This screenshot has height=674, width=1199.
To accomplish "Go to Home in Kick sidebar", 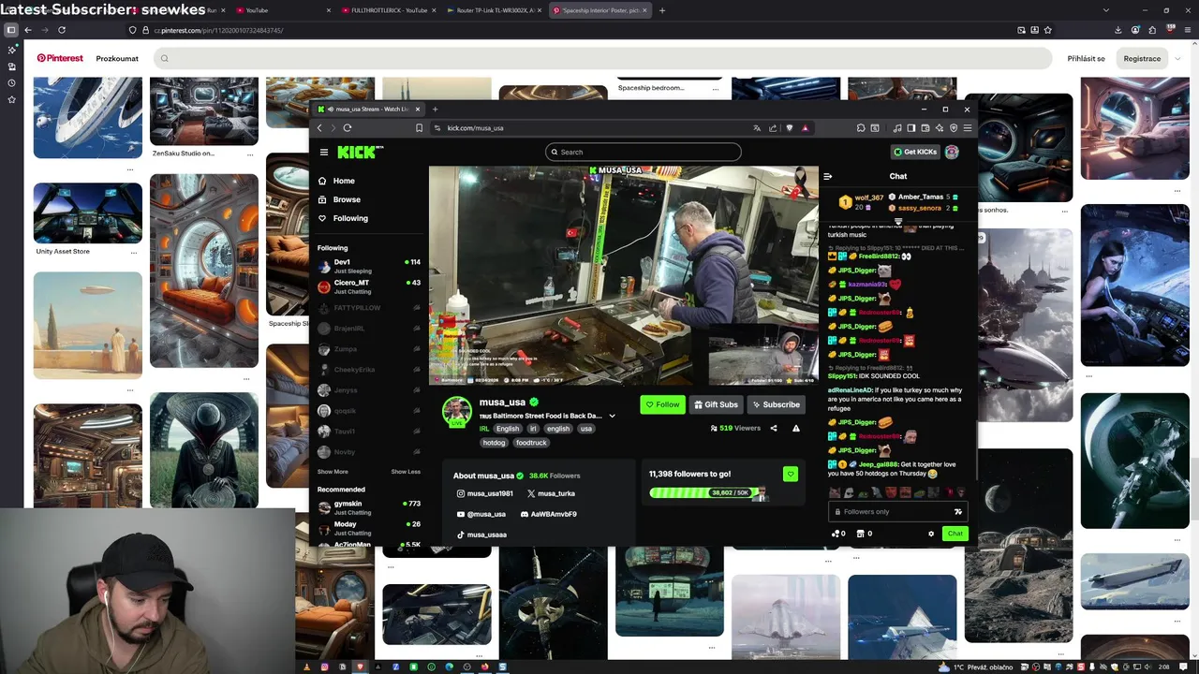I will point(344,181).
